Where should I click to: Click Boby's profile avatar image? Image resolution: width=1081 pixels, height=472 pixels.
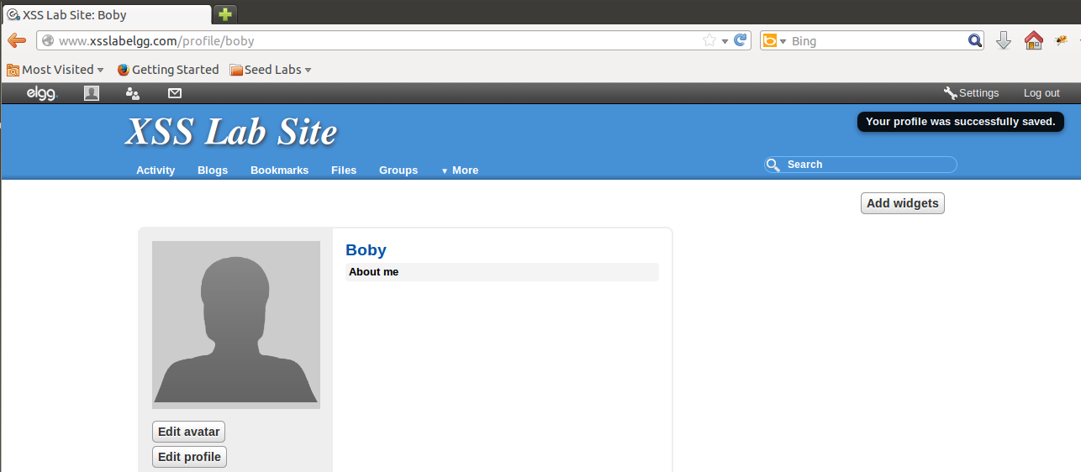click(236, 325)
